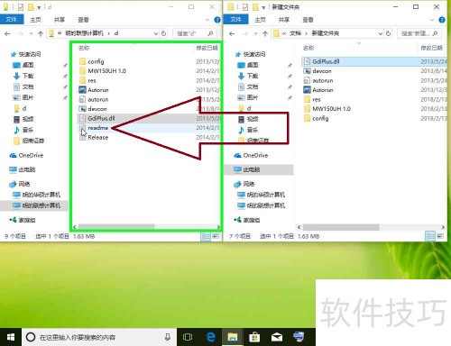451x346 pixels.
Task: Open recent locations dropdown in right 新建文件夹 window
Action: point(255,33)
